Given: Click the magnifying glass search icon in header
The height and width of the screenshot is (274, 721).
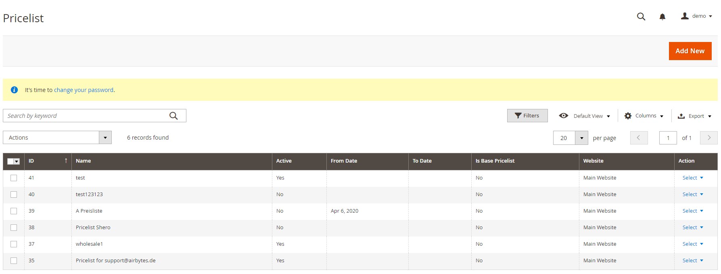Looking at the screenshot, I should pos(641,17).
